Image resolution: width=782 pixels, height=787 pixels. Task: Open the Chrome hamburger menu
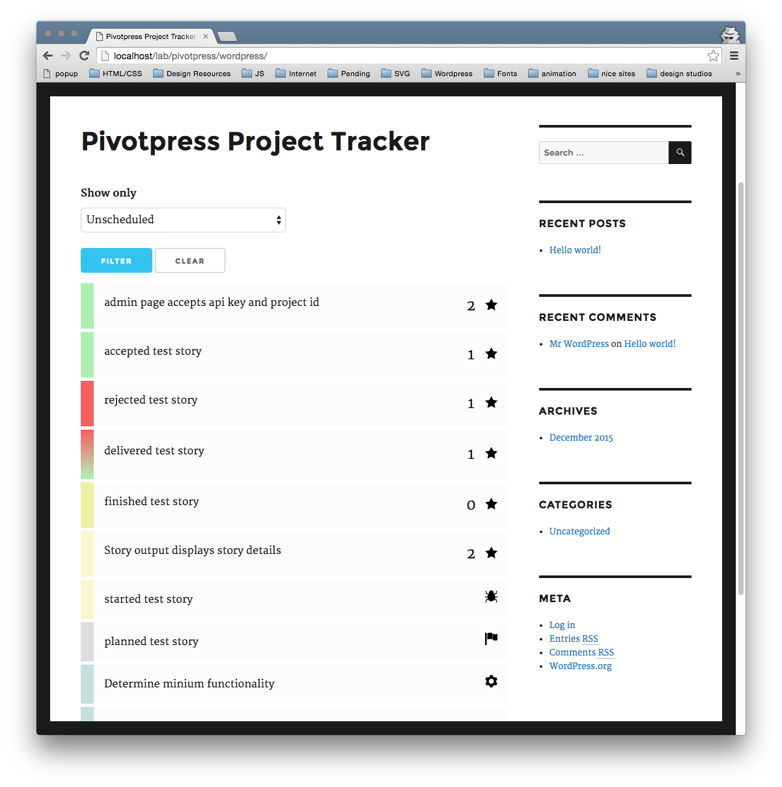(x=734, y=56)
